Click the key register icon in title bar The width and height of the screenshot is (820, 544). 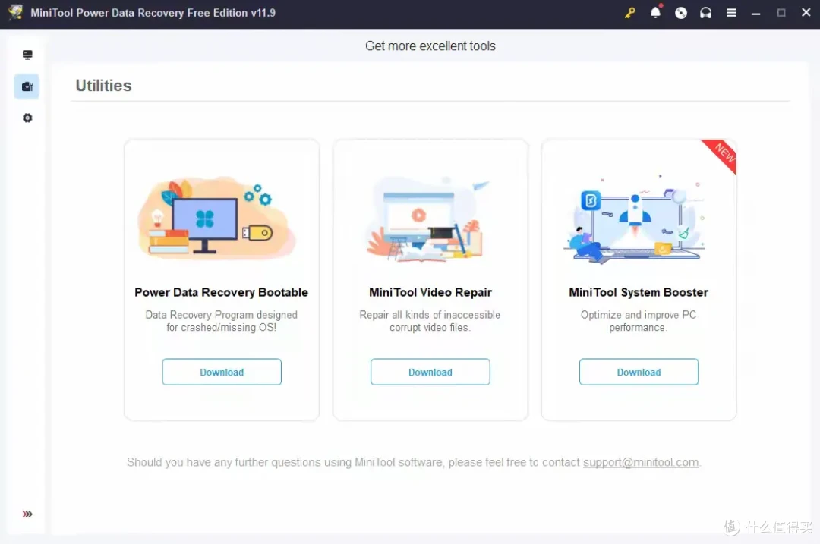[x=629, y=13]
